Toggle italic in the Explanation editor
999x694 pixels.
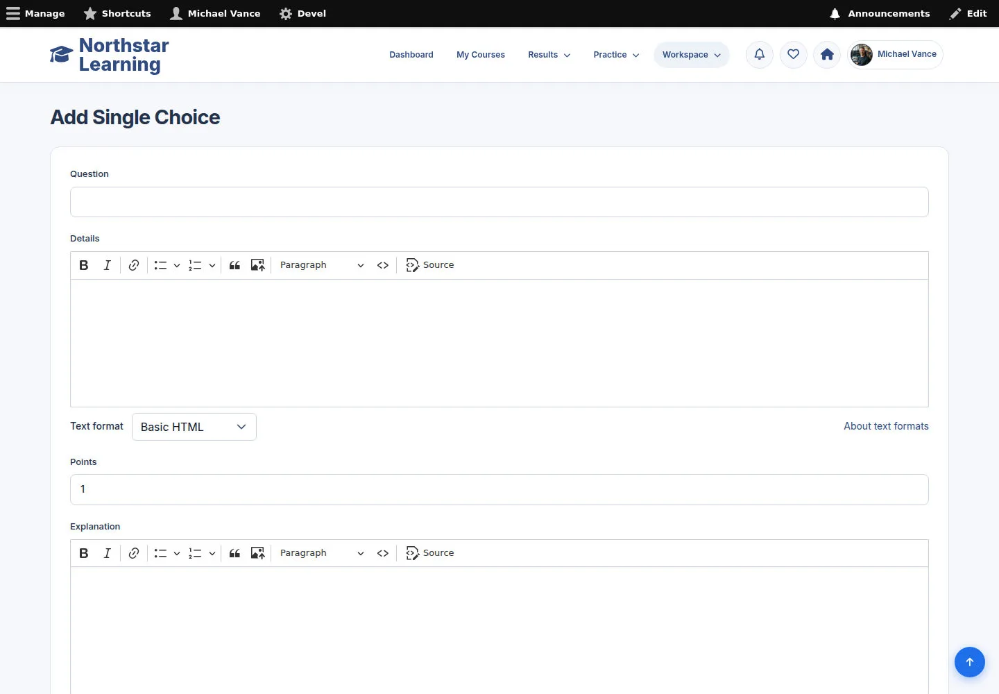(107, 553)
